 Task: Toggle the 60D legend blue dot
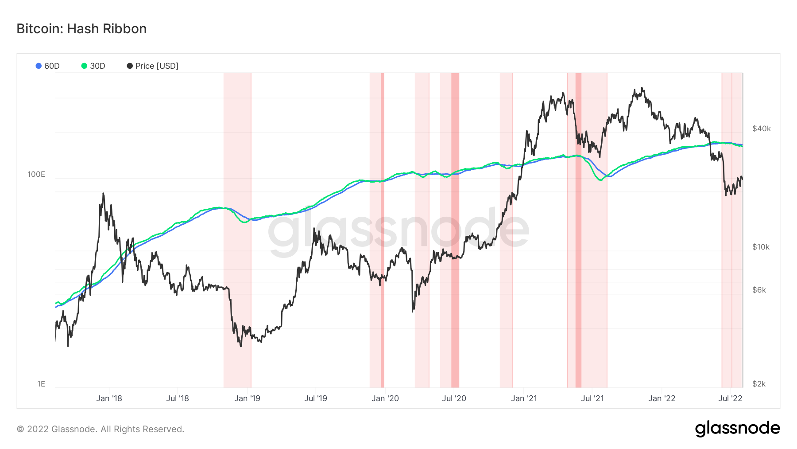pos(39,66)
